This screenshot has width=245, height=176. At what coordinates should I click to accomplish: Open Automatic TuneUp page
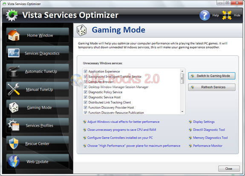pyautogui.click(x=37, y=71)
